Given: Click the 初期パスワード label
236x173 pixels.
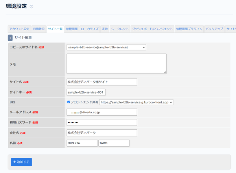Looking at the screenshot, I should click(20, 122).
